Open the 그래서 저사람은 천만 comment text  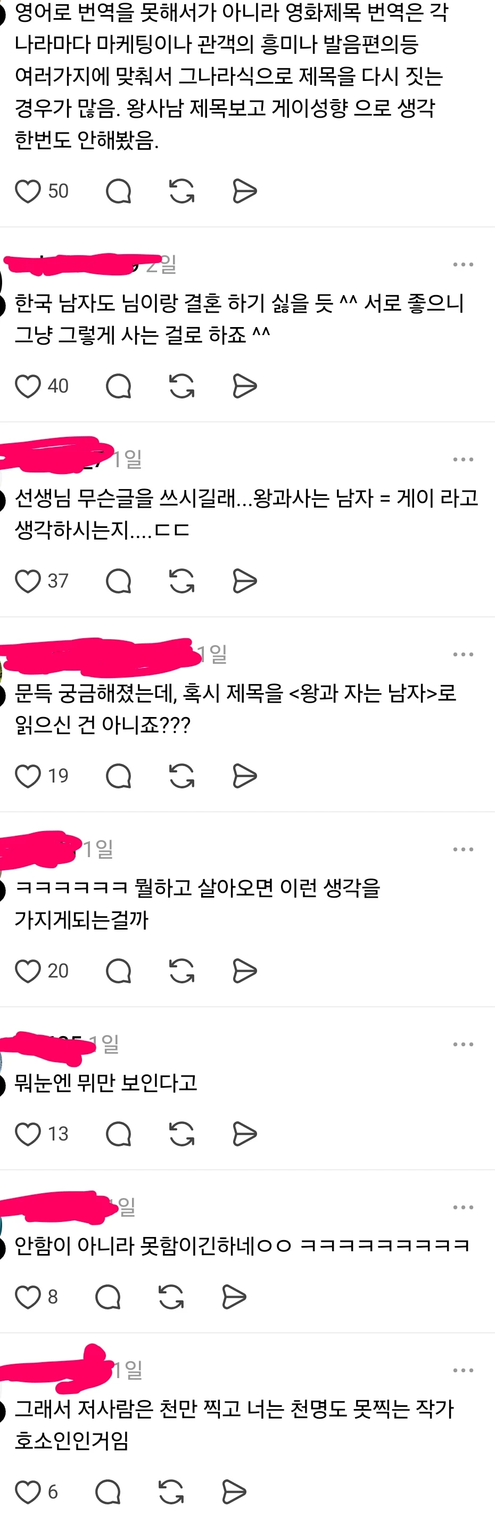[234, 1424]
